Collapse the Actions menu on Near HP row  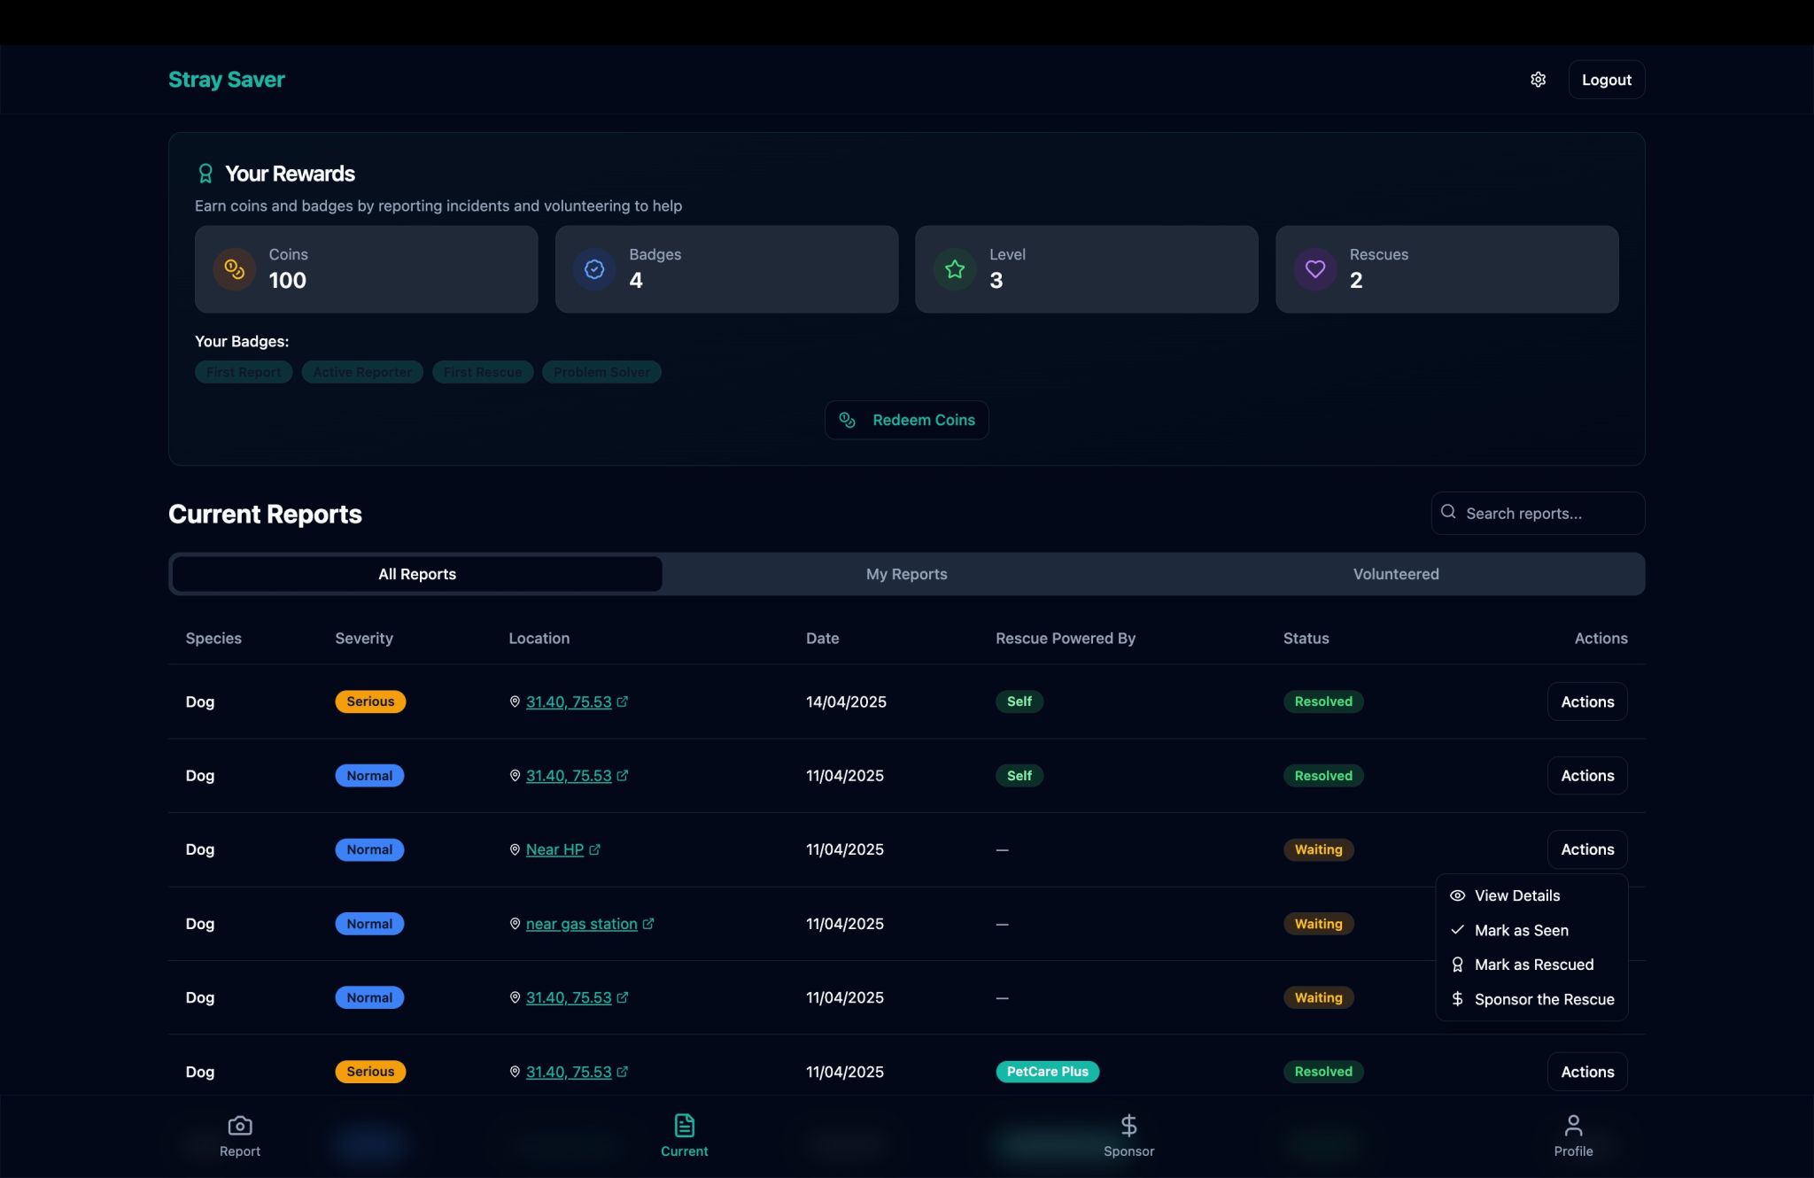pyautogui.click(x=1587, y=849)
